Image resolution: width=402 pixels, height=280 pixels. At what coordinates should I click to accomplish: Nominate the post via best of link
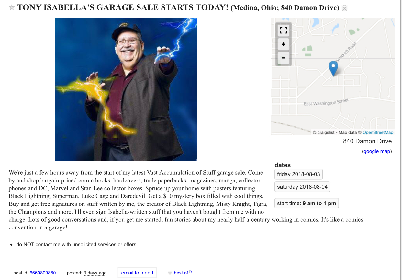[x=181, y=273]
